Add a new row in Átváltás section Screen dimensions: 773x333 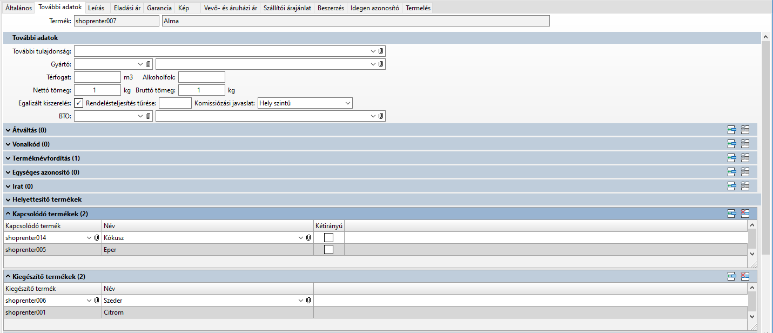(x=732, y=130)
